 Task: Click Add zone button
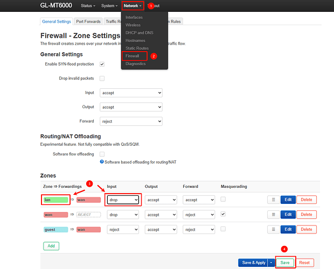tap(51, 246)
